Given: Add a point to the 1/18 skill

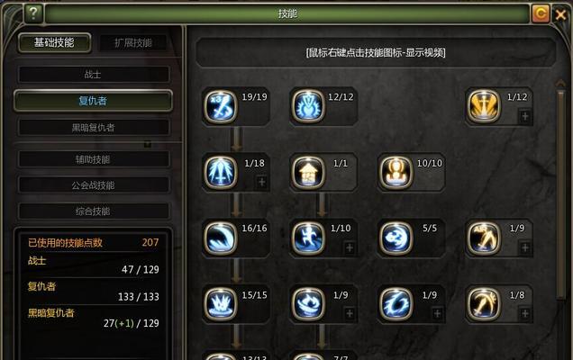Looking at the screenshot, I should point(261,182).
